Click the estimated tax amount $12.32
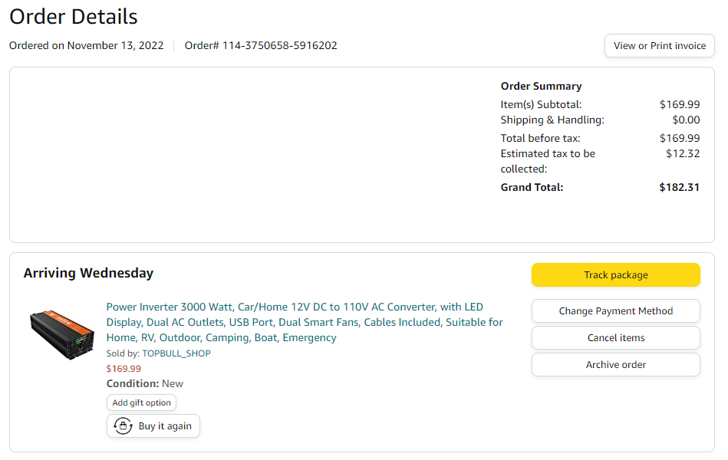The height and width of the screenshot is (460, 728). (683, 153)
